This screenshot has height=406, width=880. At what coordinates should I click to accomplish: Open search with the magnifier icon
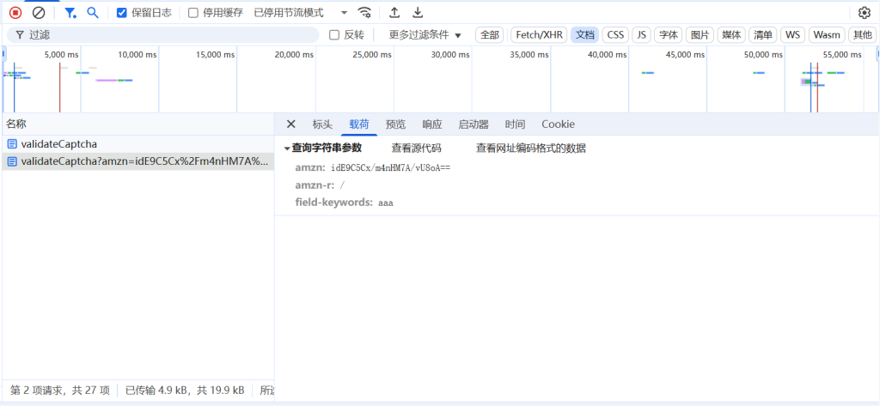coord(93,13)
